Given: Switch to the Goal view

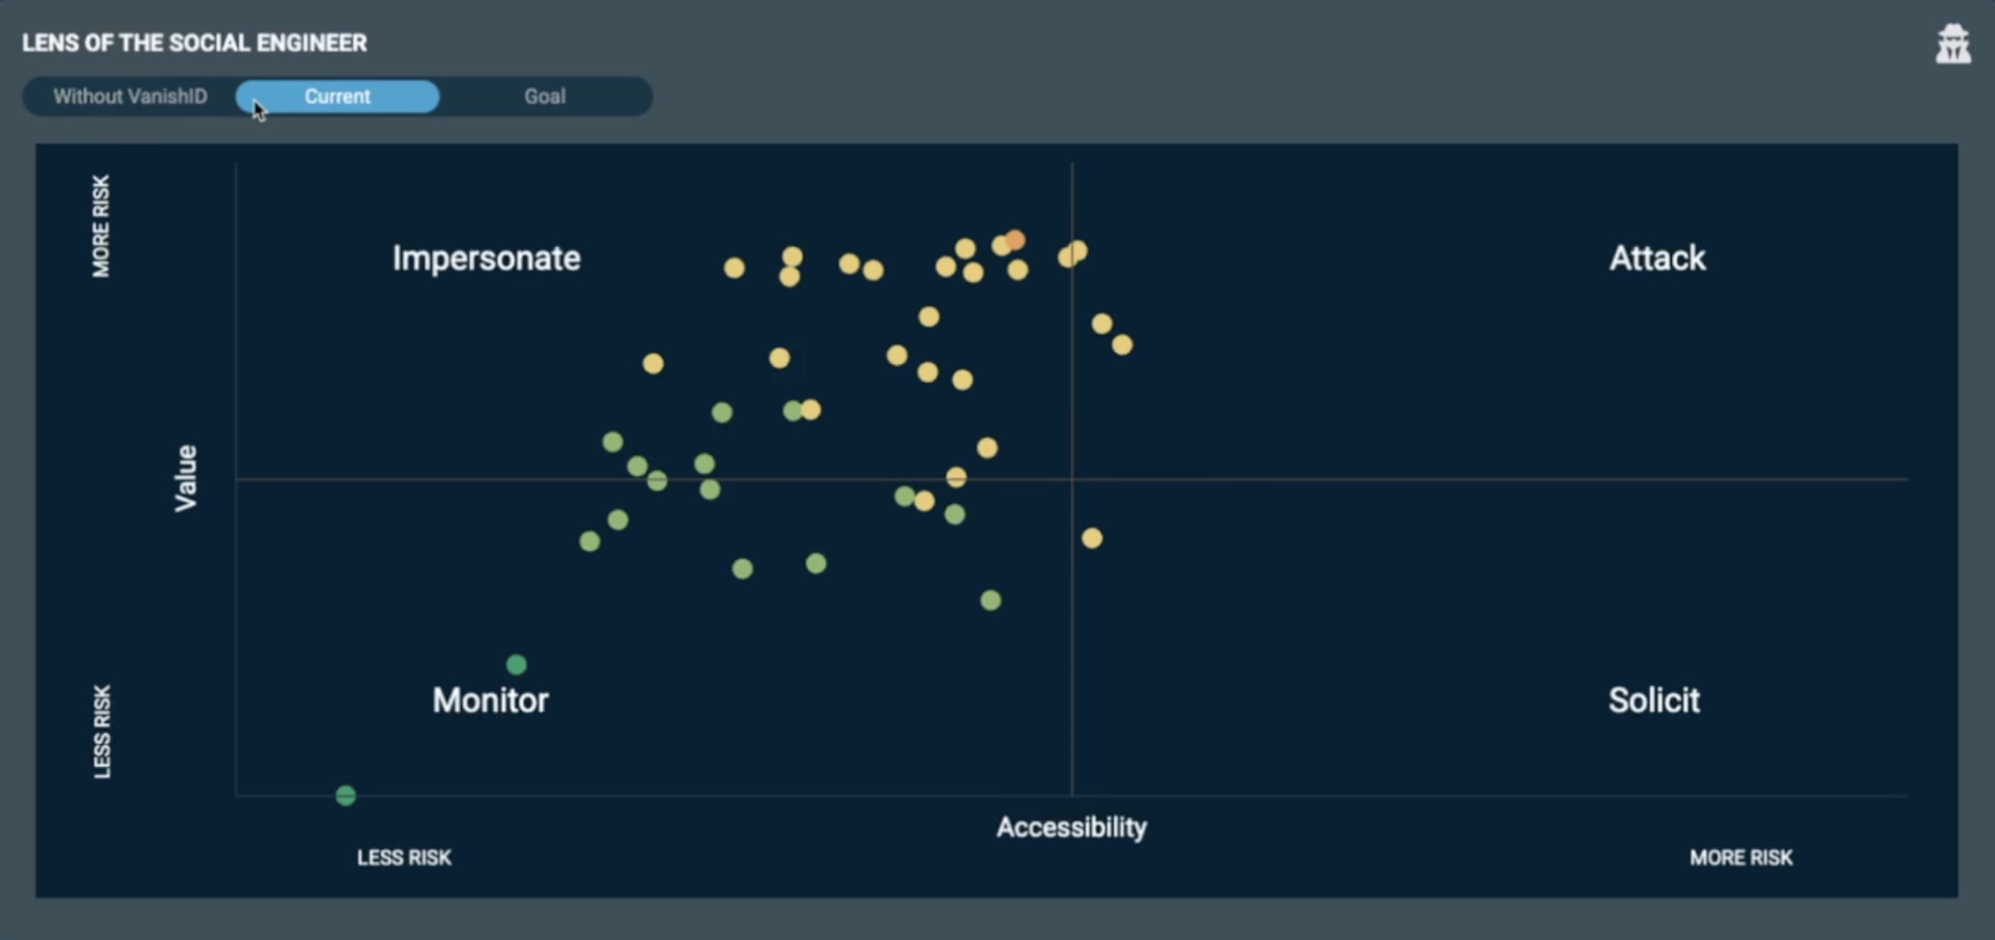Looking at the screenshot, I should 544,97.
